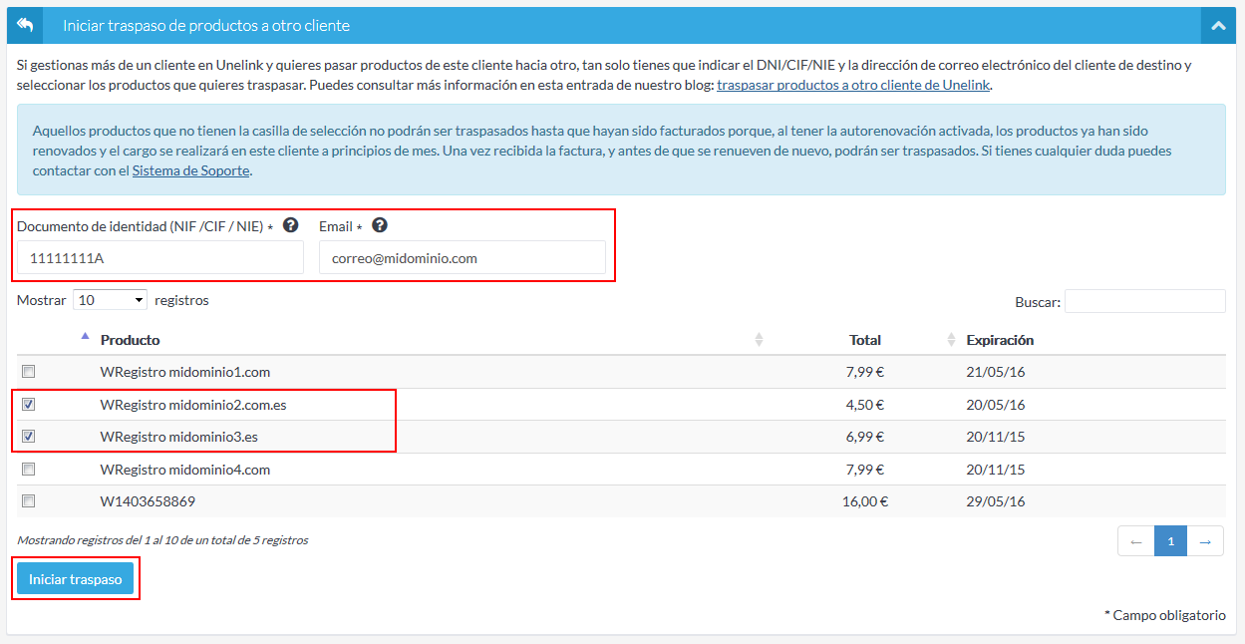1245x644 pixels.
Task: Tick the W1403658869 product checkbox
Action: (29, 501)
